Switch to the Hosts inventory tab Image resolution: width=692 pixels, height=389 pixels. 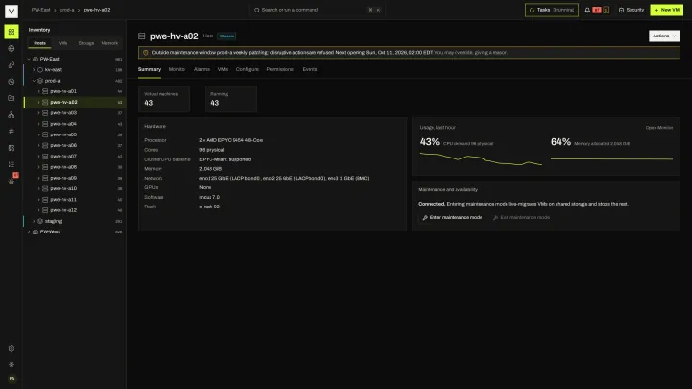point(39,43)
